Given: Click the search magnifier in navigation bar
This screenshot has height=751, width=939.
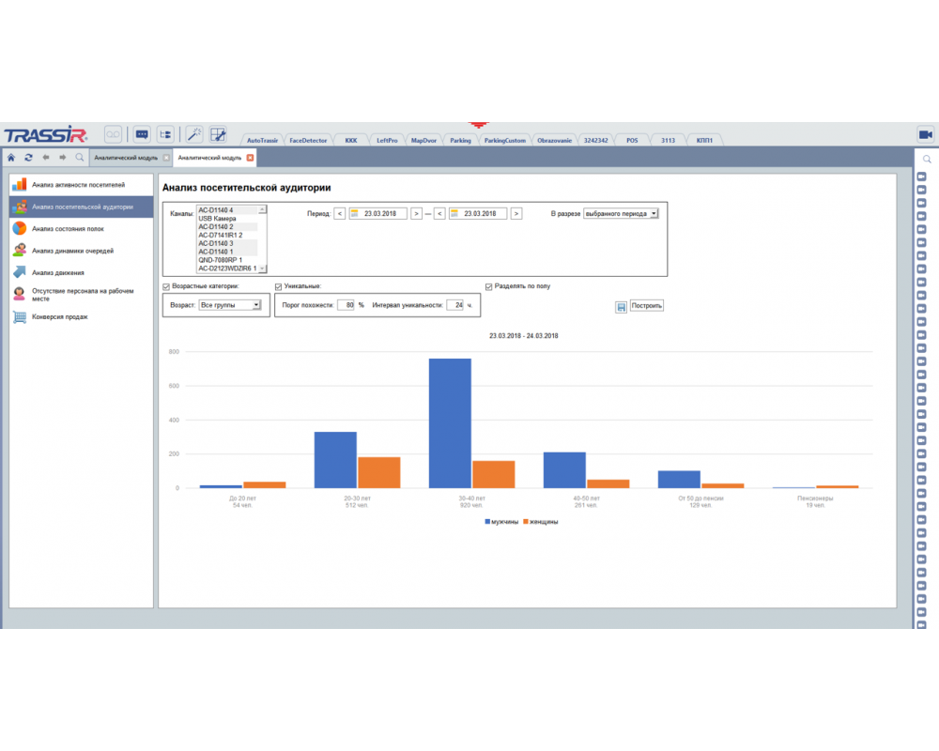Looking at the screenshot, I should pos(80,158).
